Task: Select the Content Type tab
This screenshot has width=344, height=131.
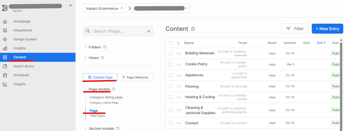Action: [x=100, y=77]
